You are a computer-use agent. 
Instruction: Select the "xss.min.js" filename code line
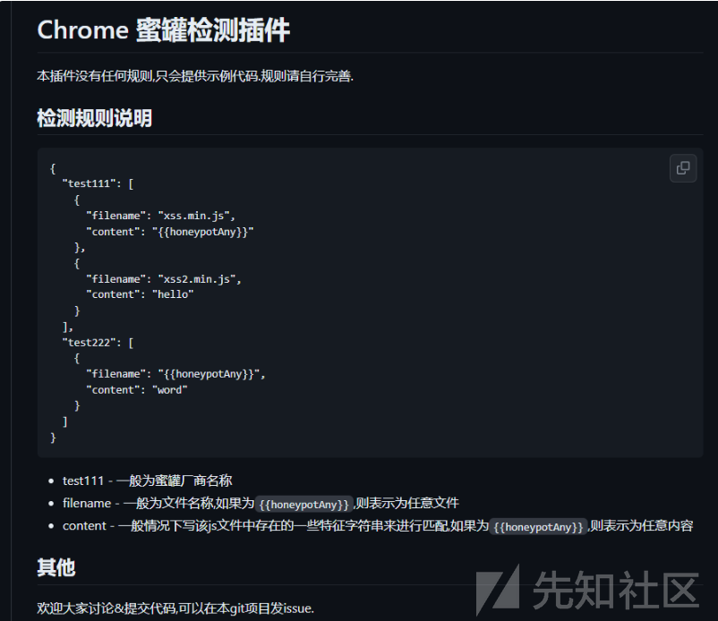(160, 216)
